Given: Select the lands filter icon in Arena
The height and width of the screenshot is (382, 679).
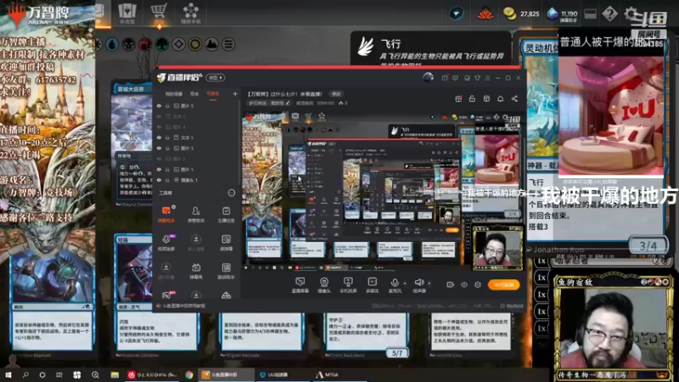Looking at the screenshot, I should [211, 44].
